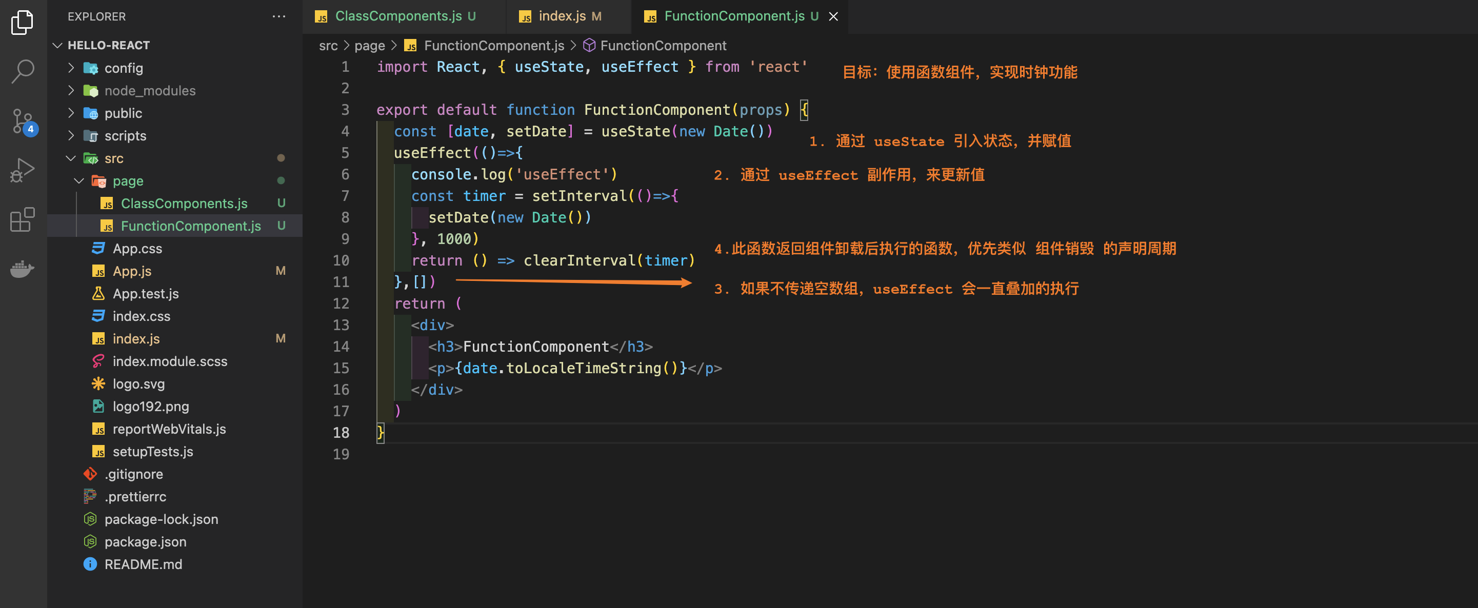Click the src breadcrumb segment

(x=328, y=46)
